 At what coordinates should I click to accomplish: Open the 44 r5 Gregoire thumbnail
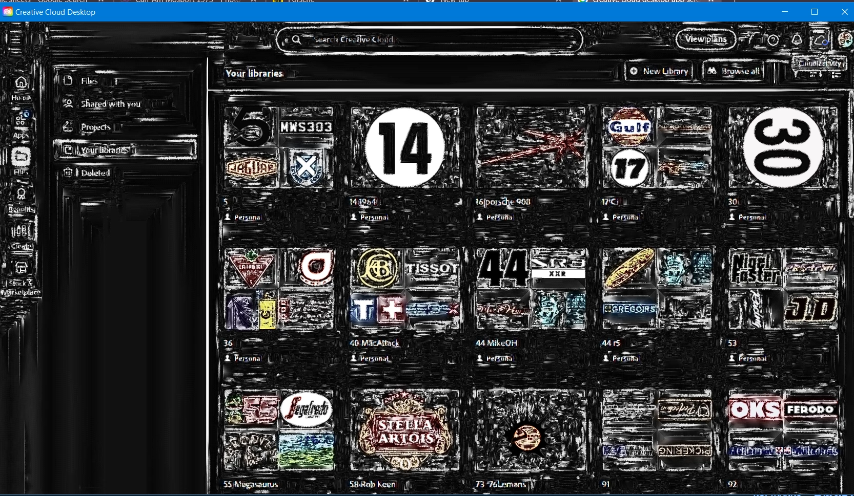(x=657, y=289)
